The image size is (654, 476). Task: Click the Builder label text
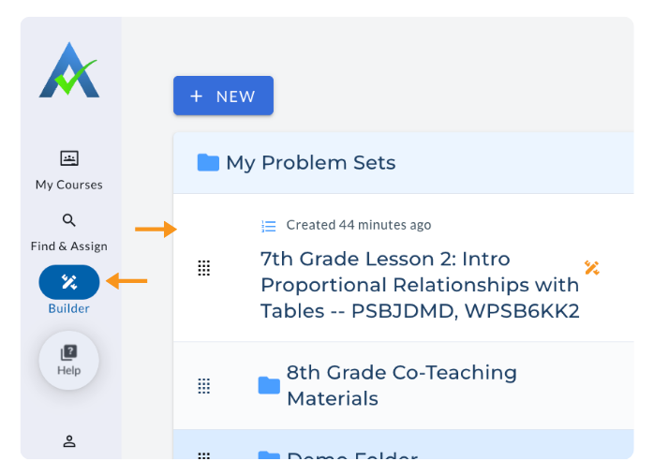(69, 308)
